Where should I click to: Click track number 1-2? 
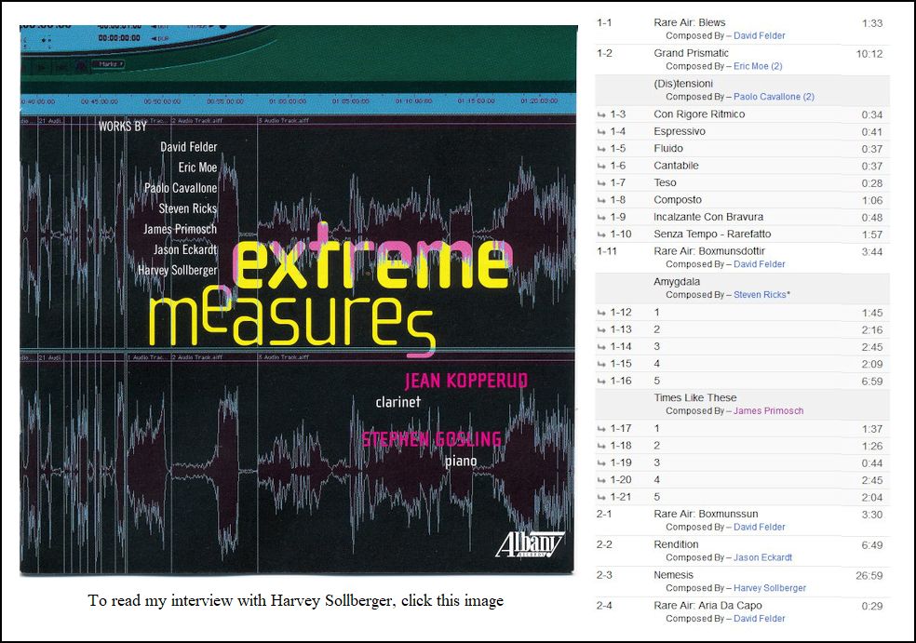(604, 53)
